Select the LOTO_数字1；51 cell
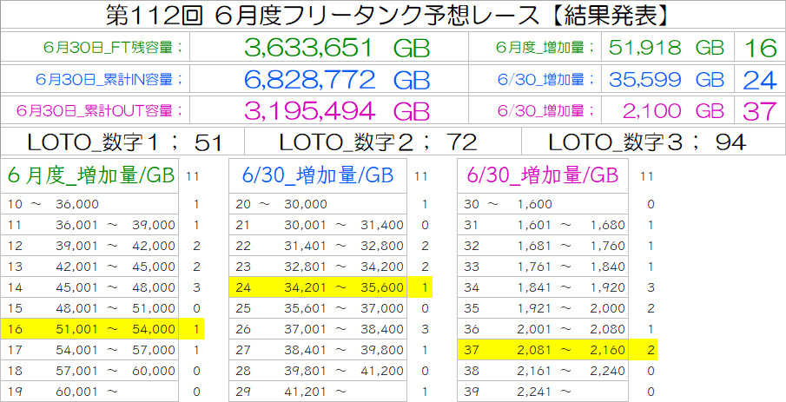The width and height of the screenshot is (786, 402). pyautogui.click(x=123, y=142)
